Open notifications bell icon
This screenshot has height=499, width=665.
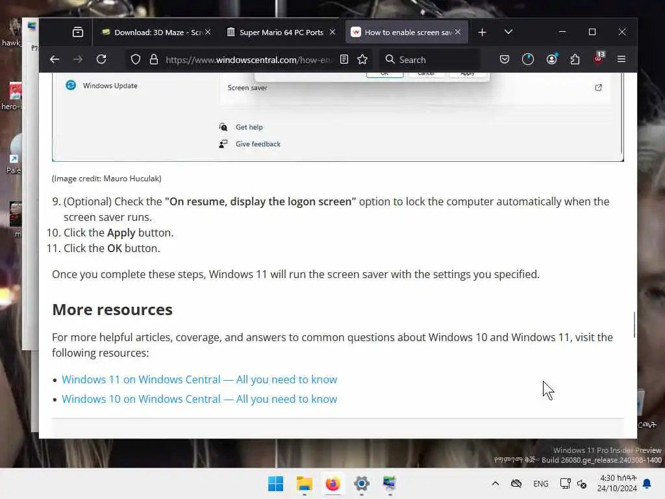point(647,483)
